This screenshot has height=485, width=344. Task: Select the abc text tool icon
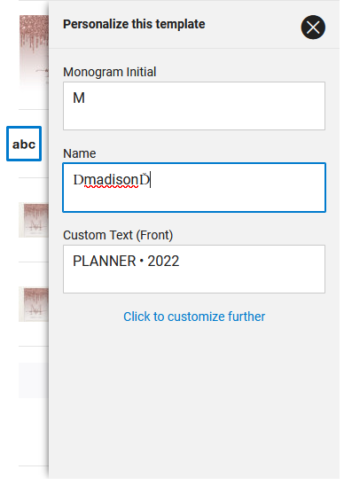click(24, 145)
